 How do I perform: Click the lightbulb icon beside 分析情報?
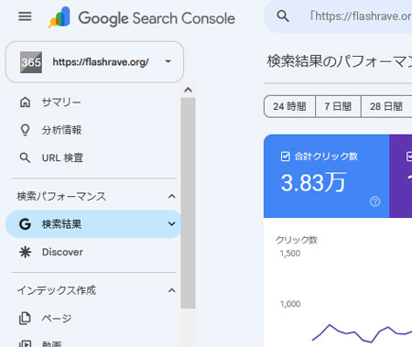click(x=25, y=130)
